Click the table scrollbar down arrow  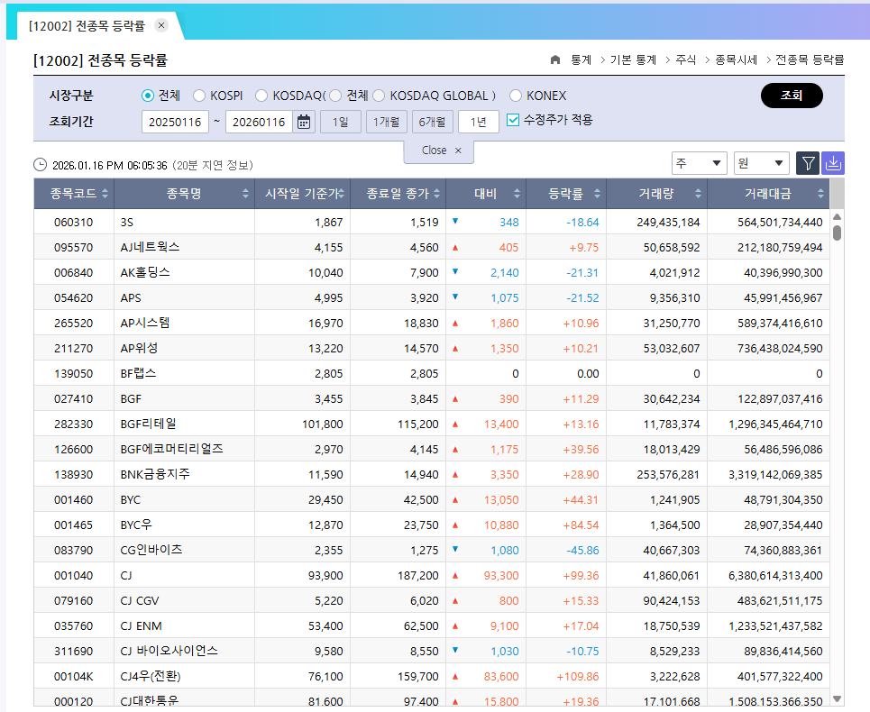coord(838,698)
